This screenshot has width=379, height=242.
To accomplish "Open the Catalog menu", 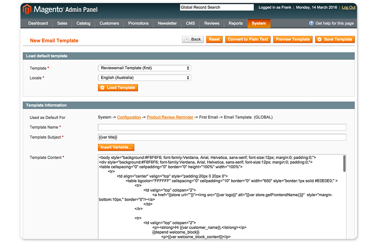I will pyautogui.click(x=83, y=23).
